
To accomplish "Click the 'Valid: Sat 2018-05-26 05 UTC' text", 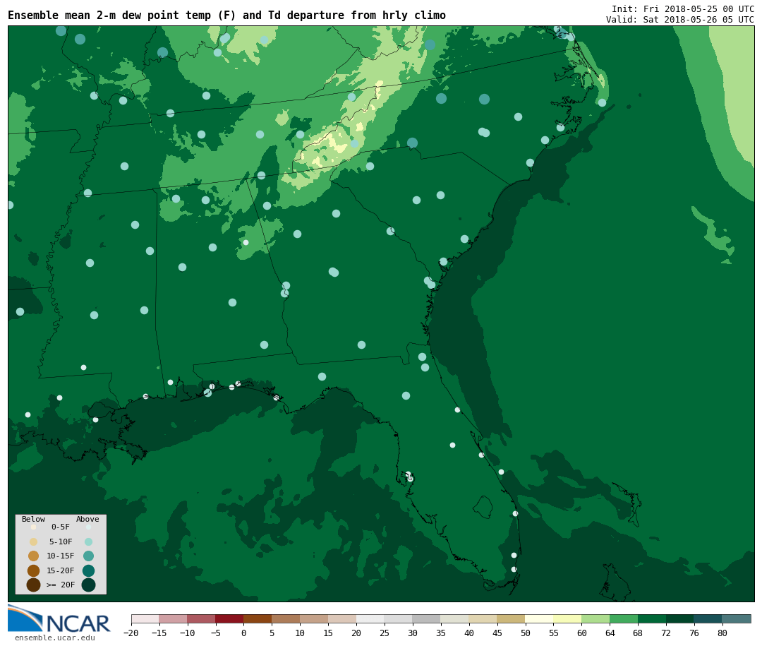I will coord(680,20).
